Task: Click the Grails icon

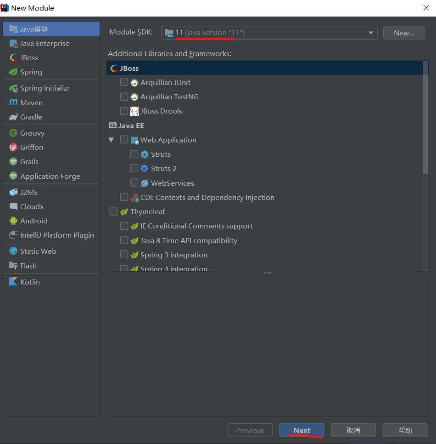Action: pyautogui.click(x=13, y=161)
